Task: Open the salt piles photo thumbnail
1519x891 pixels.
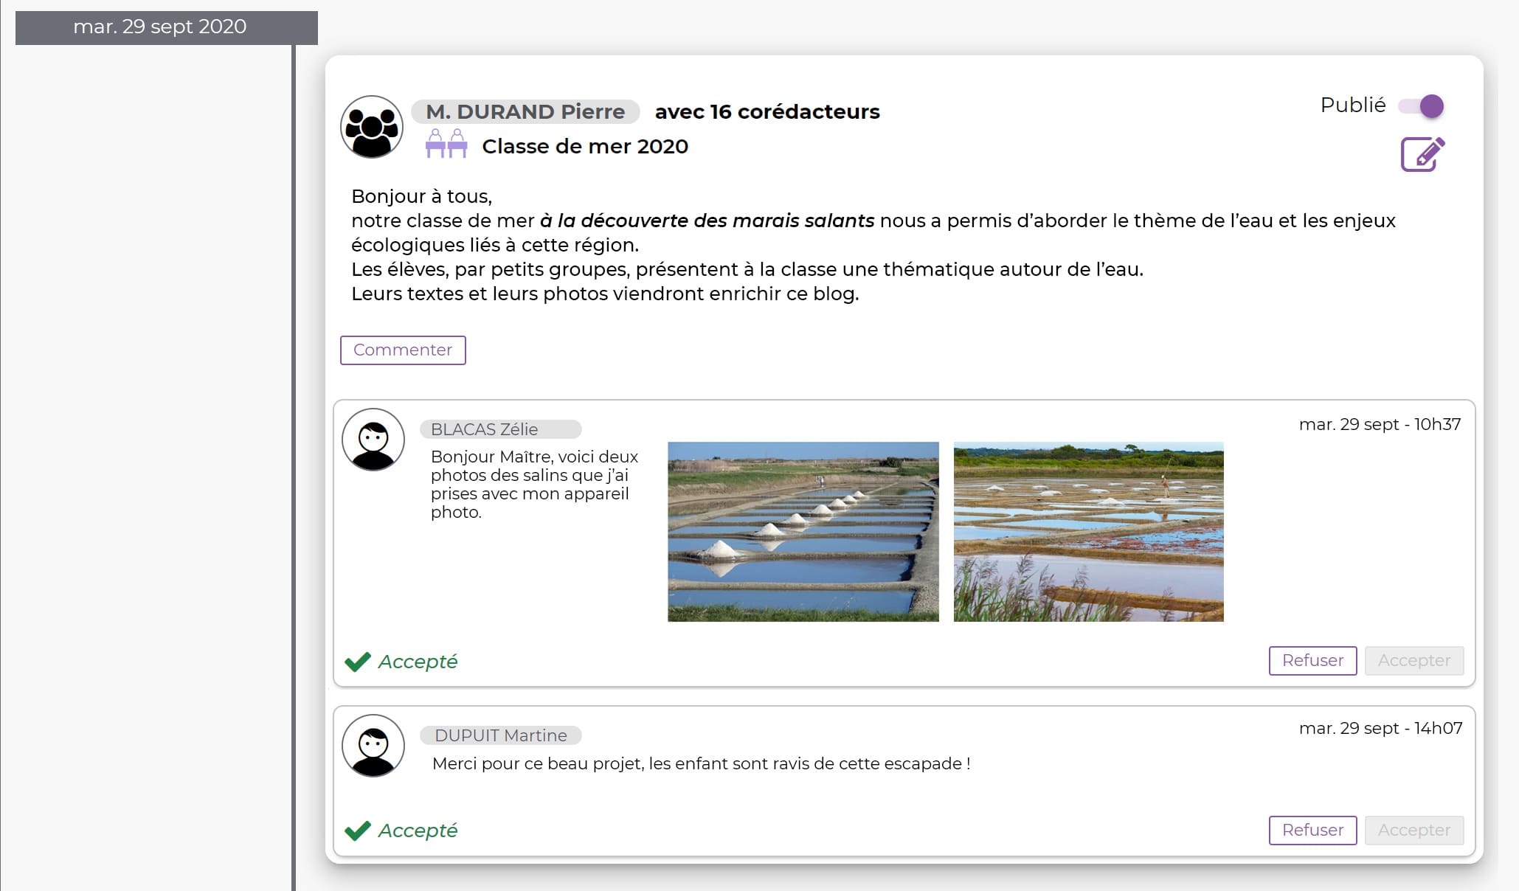Action: (803, 531)
